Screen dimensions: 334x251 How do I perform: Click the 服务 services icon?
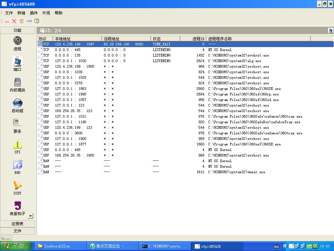17,123
